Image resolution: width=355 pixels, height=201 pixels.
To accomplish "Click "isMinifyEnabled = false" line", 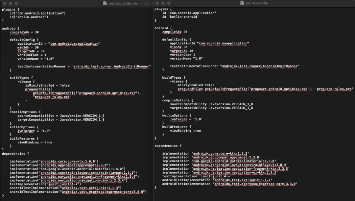I will [47, 86].
